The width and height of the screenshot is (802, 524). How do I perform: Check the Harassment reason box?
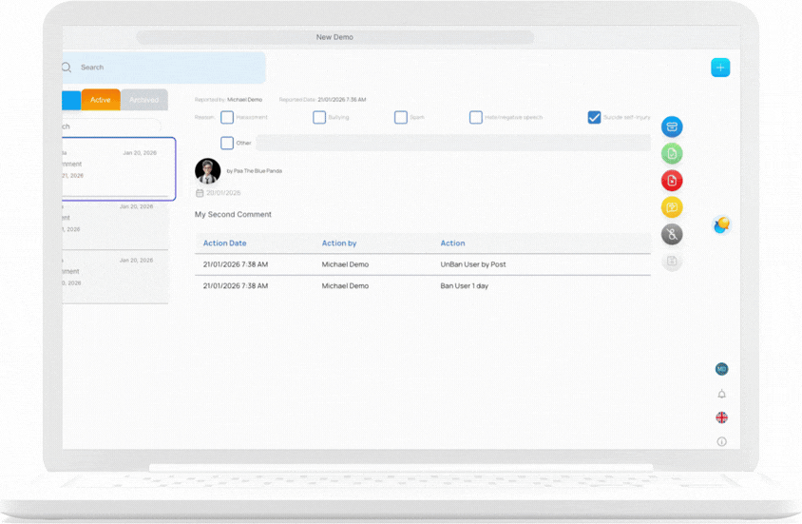[x=227, y=117]
